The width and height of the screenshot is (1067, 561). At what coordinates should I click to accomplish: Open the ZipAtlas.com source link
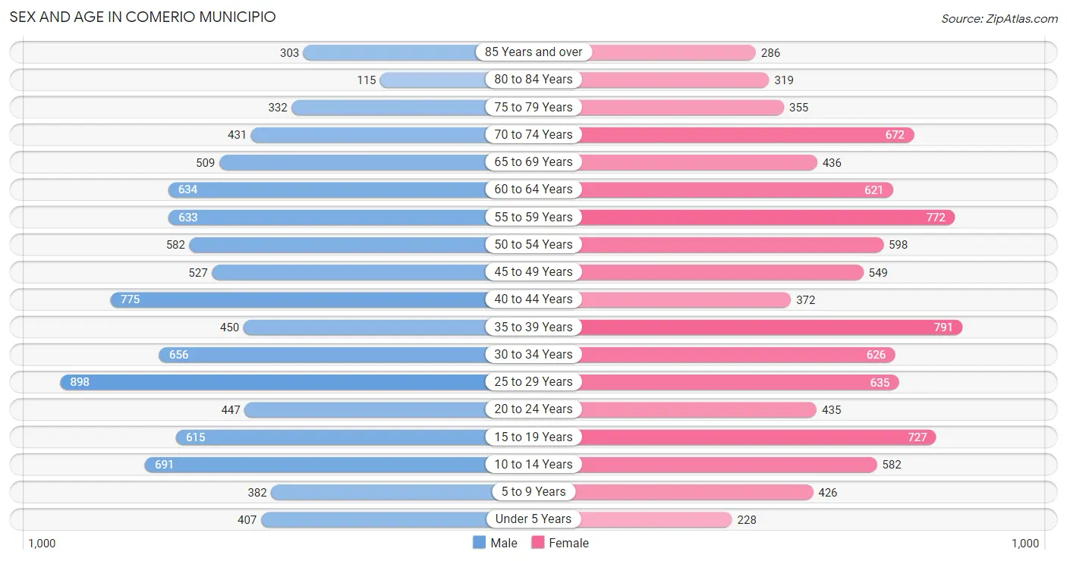(x=999, y=19)
